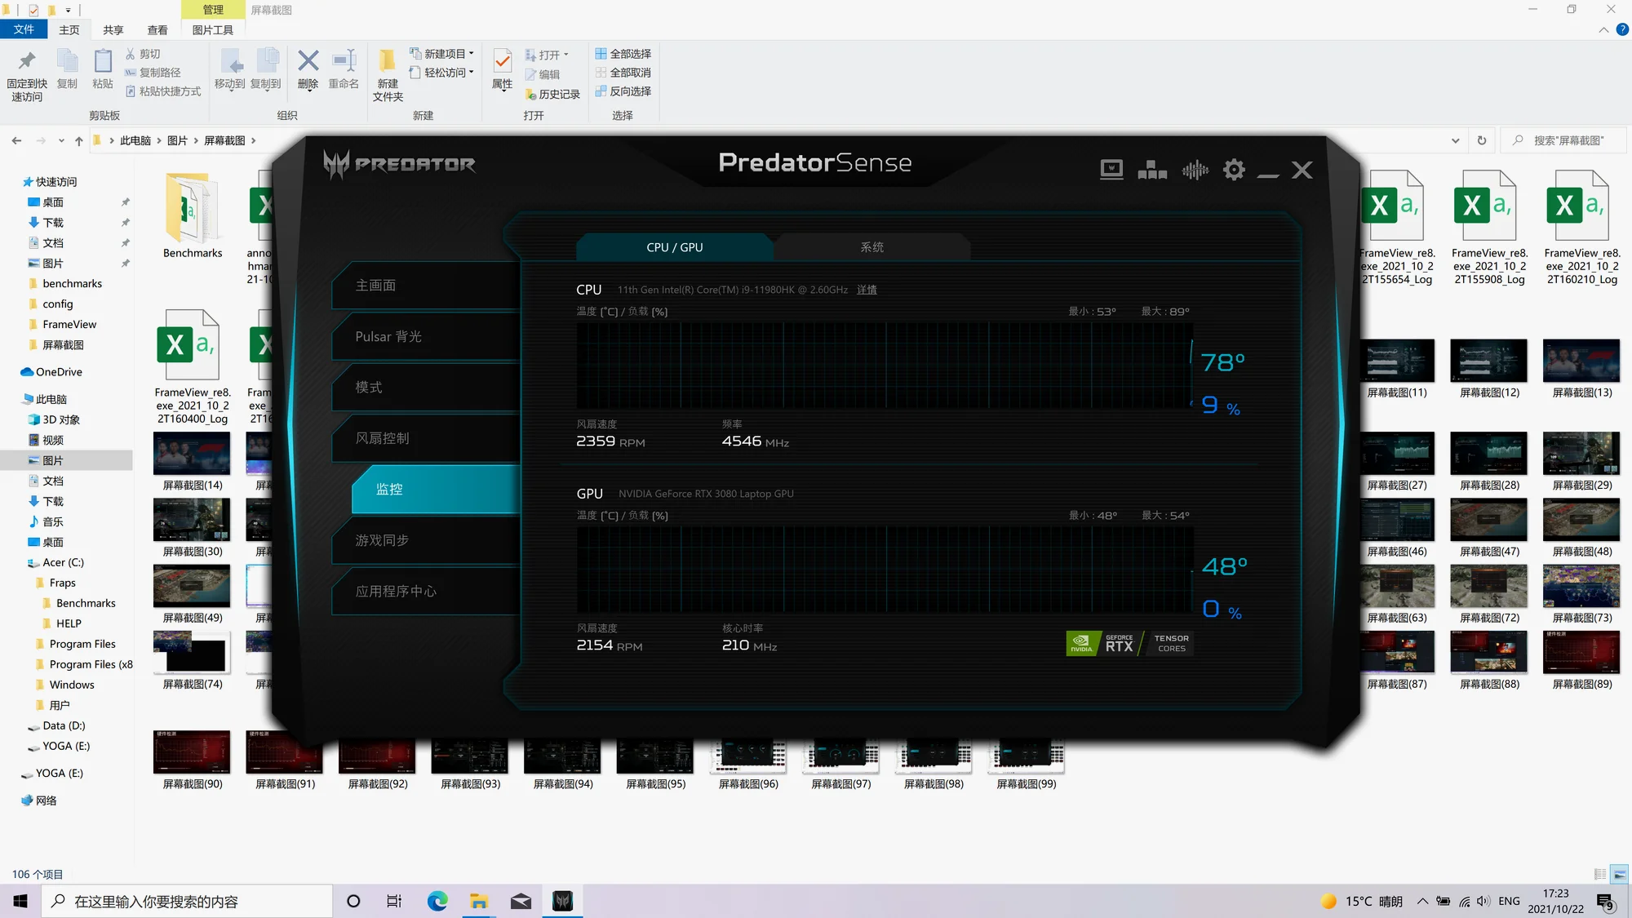Open Explorer help question mark icon
Viewport: 1632px width, 918px height.
click(1622, 29)
